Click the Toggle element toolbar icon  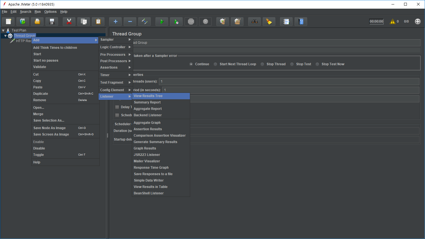(x=145, y=21)
